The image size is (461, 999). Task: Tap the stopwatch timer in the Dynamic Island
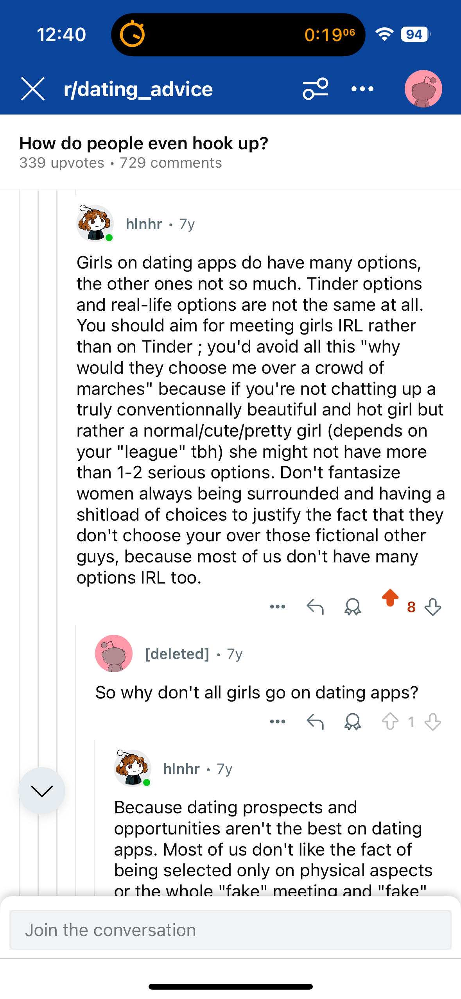[x=132, y=34]
